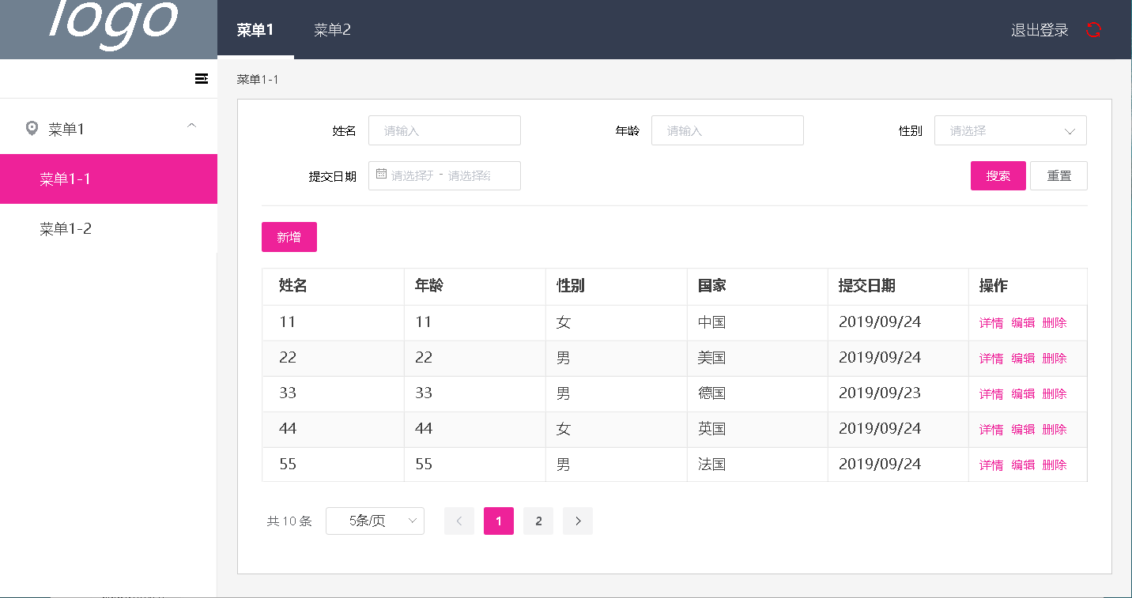The image size is (1132, 598).
Task: Click 编辑 for row 44
Action: (1023, 429)
